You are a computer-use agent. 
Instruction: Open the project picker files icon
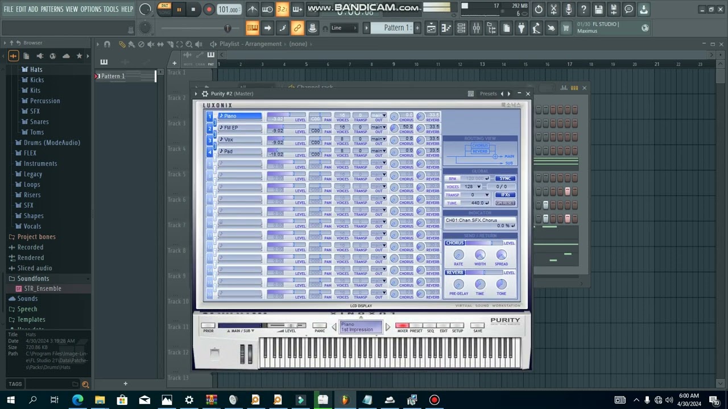[x=506, y=28]
